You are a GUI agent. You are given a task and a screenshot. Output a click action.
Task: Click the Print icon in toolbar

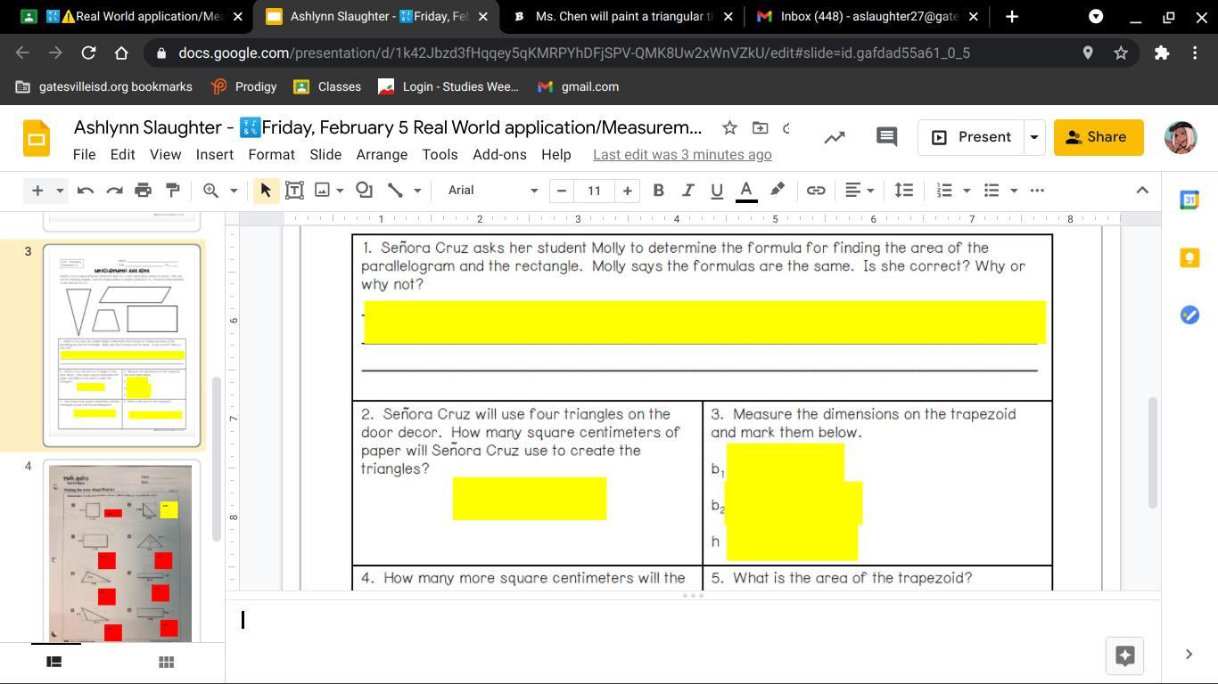click(143, 190)
